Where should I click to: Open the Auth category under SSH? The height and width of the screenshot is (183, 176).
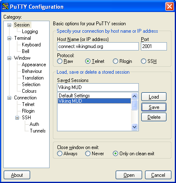(34, 124)
